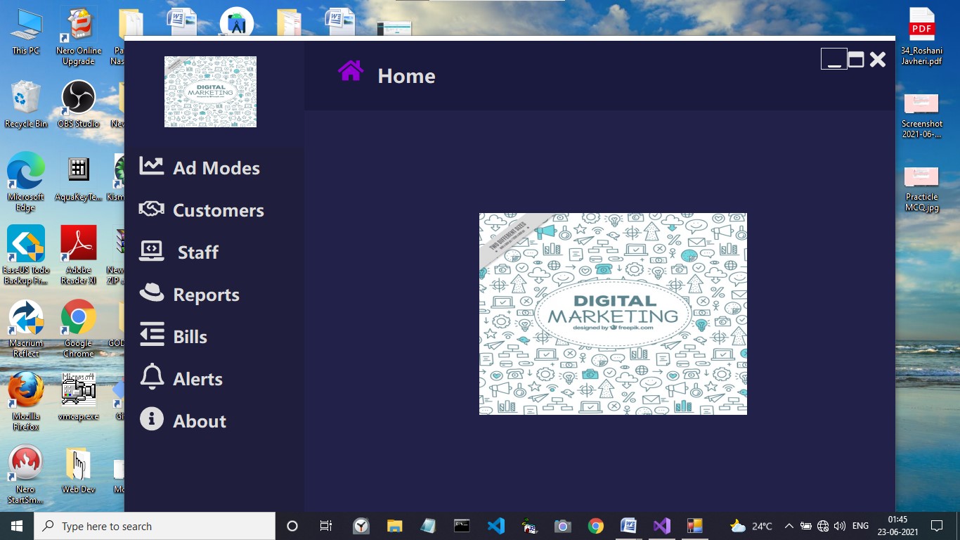Click the purple Home icon in the header
Image resolution: width=960 pixels, height=540 pixels.
click(x=351, y=71)
